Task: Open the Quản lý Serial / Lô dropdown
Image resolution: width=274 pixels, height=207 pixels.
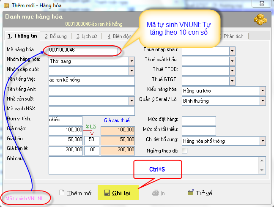Action: click(x=263, y=101)
